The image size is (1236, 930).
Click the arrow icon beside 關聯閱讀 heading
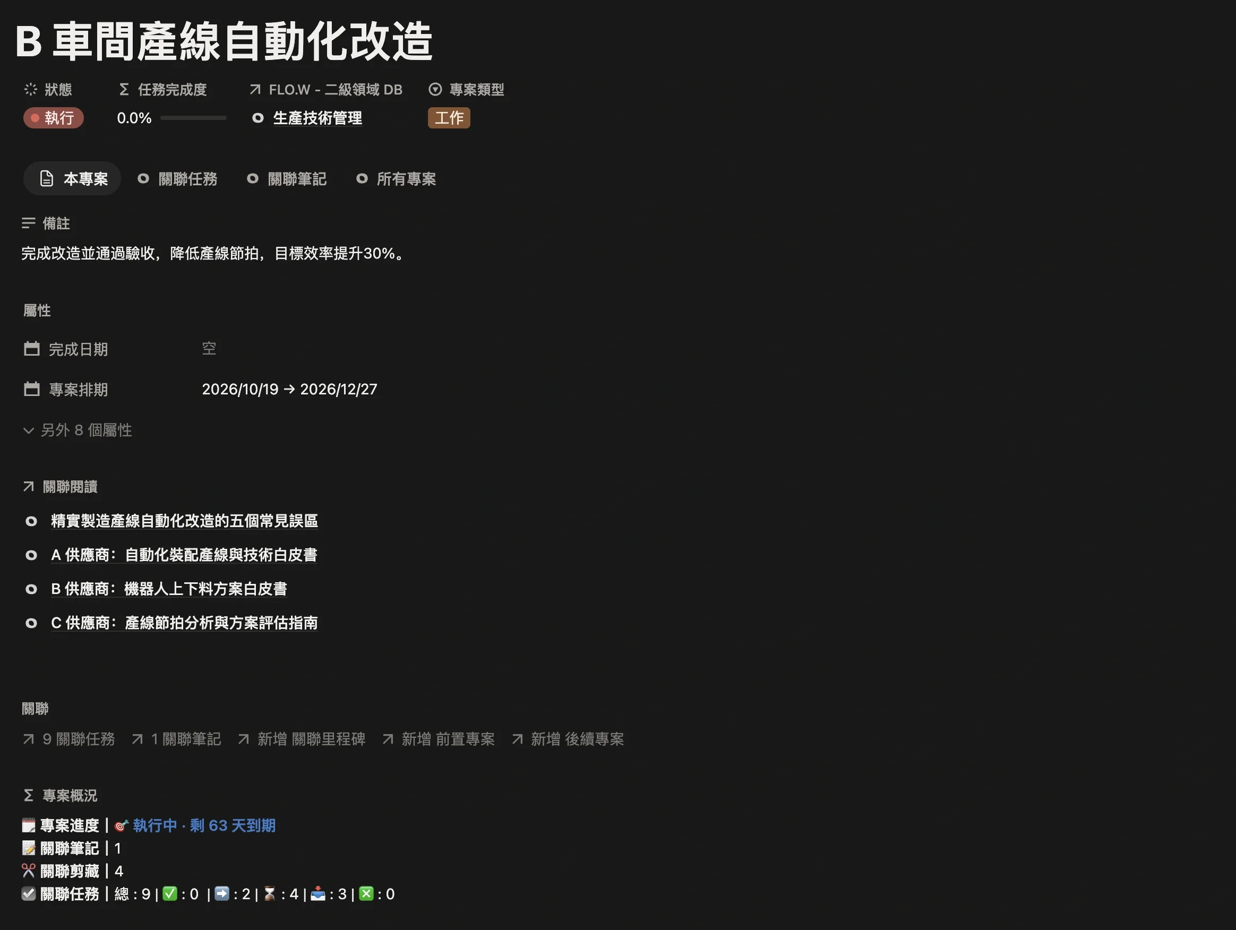pos(29,487)
